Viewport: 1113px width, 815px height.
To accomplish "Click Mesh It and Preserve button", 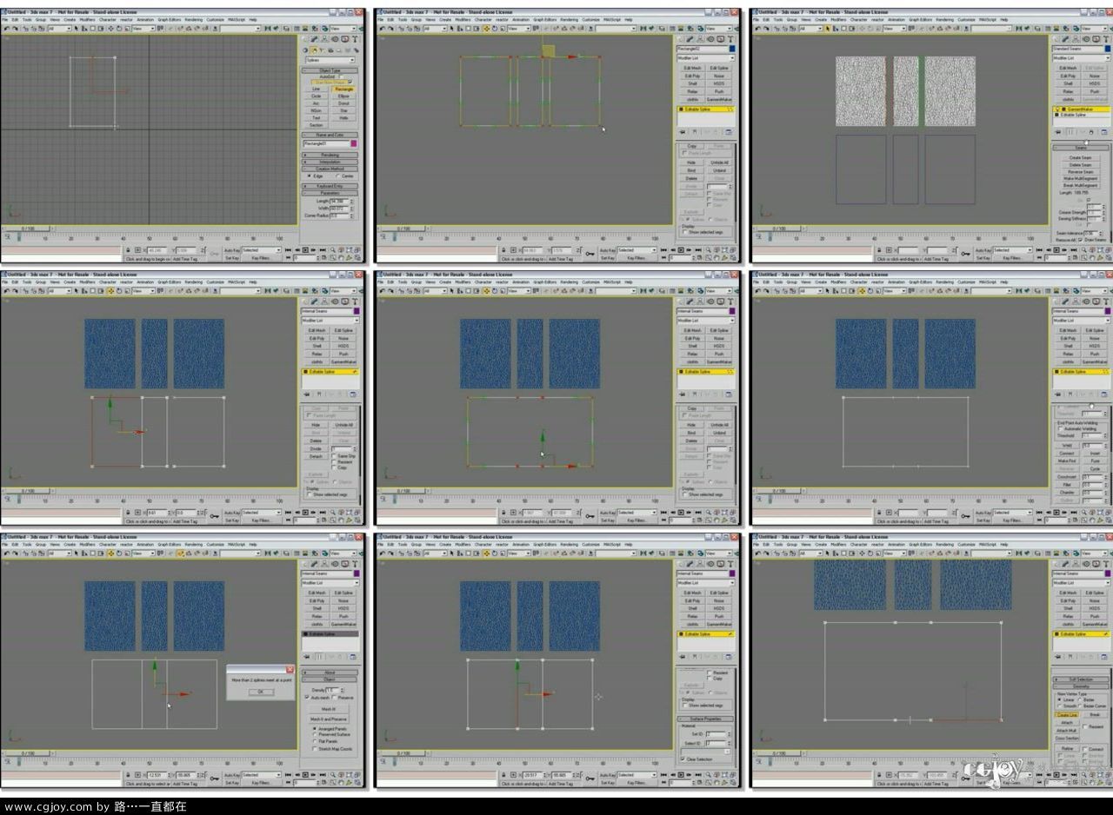I will point(328,719).
